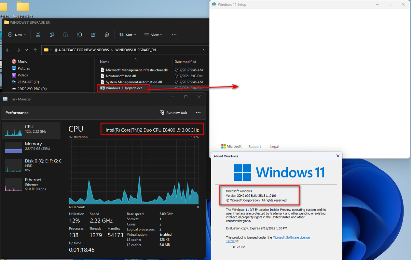Click the 1279 Threads value
The width and height of the screenshot is (411, 260).
[96, 235]
